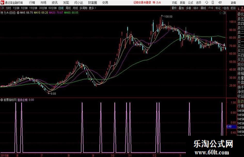Click the 证券交易未登录 login status link
The image size is (244, 157).
coord(142,3)
